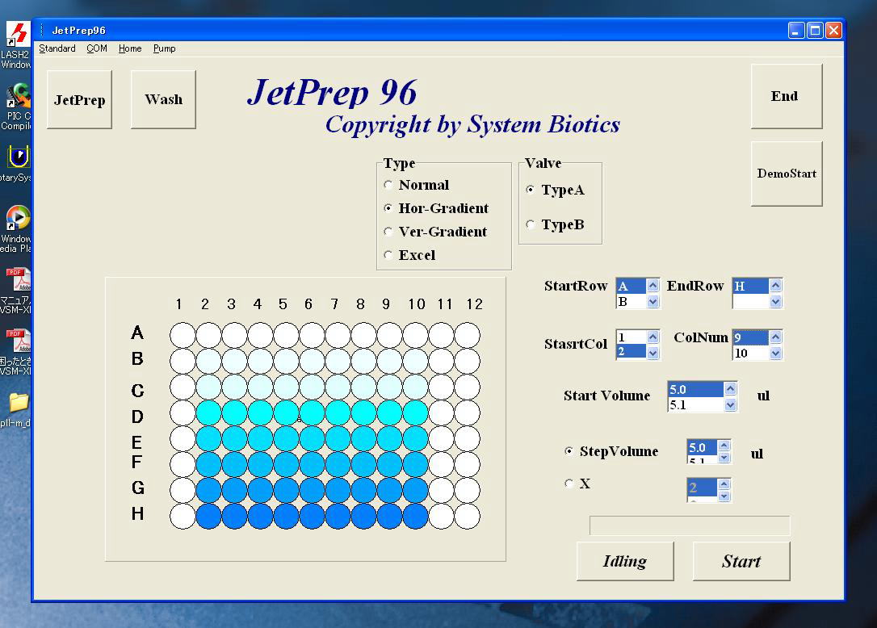This screenshot has width=877, height=628.
Task: Select 9 in the ColNum list
Action: [750, 337]
